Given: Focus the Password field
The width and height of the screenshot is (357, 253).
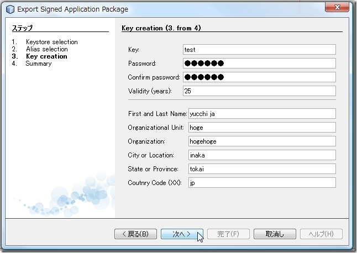Looking at the screenshot, I should (259, 63).
